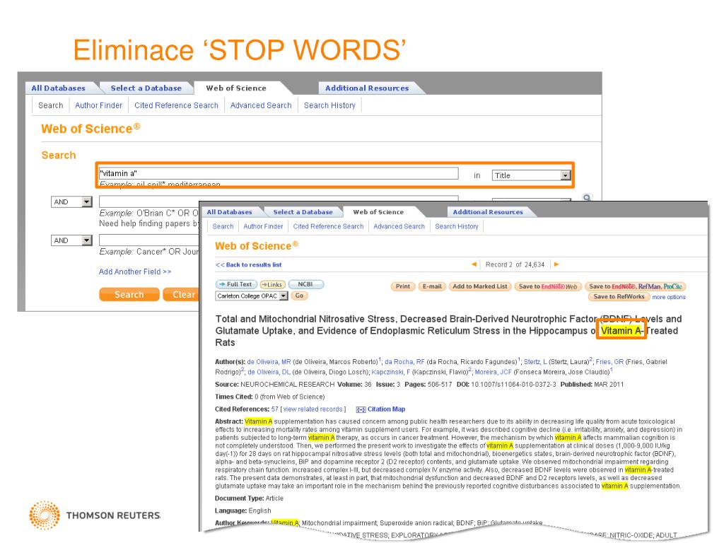Click the previous record orange arrow
The image size is (724, 543).
[x=474, y=264]
